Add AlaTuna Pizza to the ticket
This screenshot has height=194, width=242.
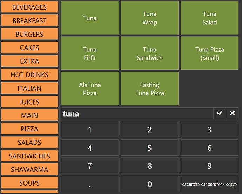(90, 89)
